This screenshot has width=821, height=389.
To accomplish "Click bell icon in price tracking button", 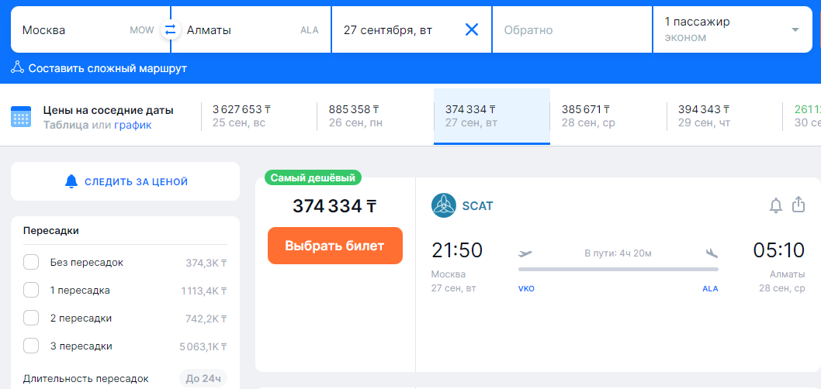I will 71,182.
